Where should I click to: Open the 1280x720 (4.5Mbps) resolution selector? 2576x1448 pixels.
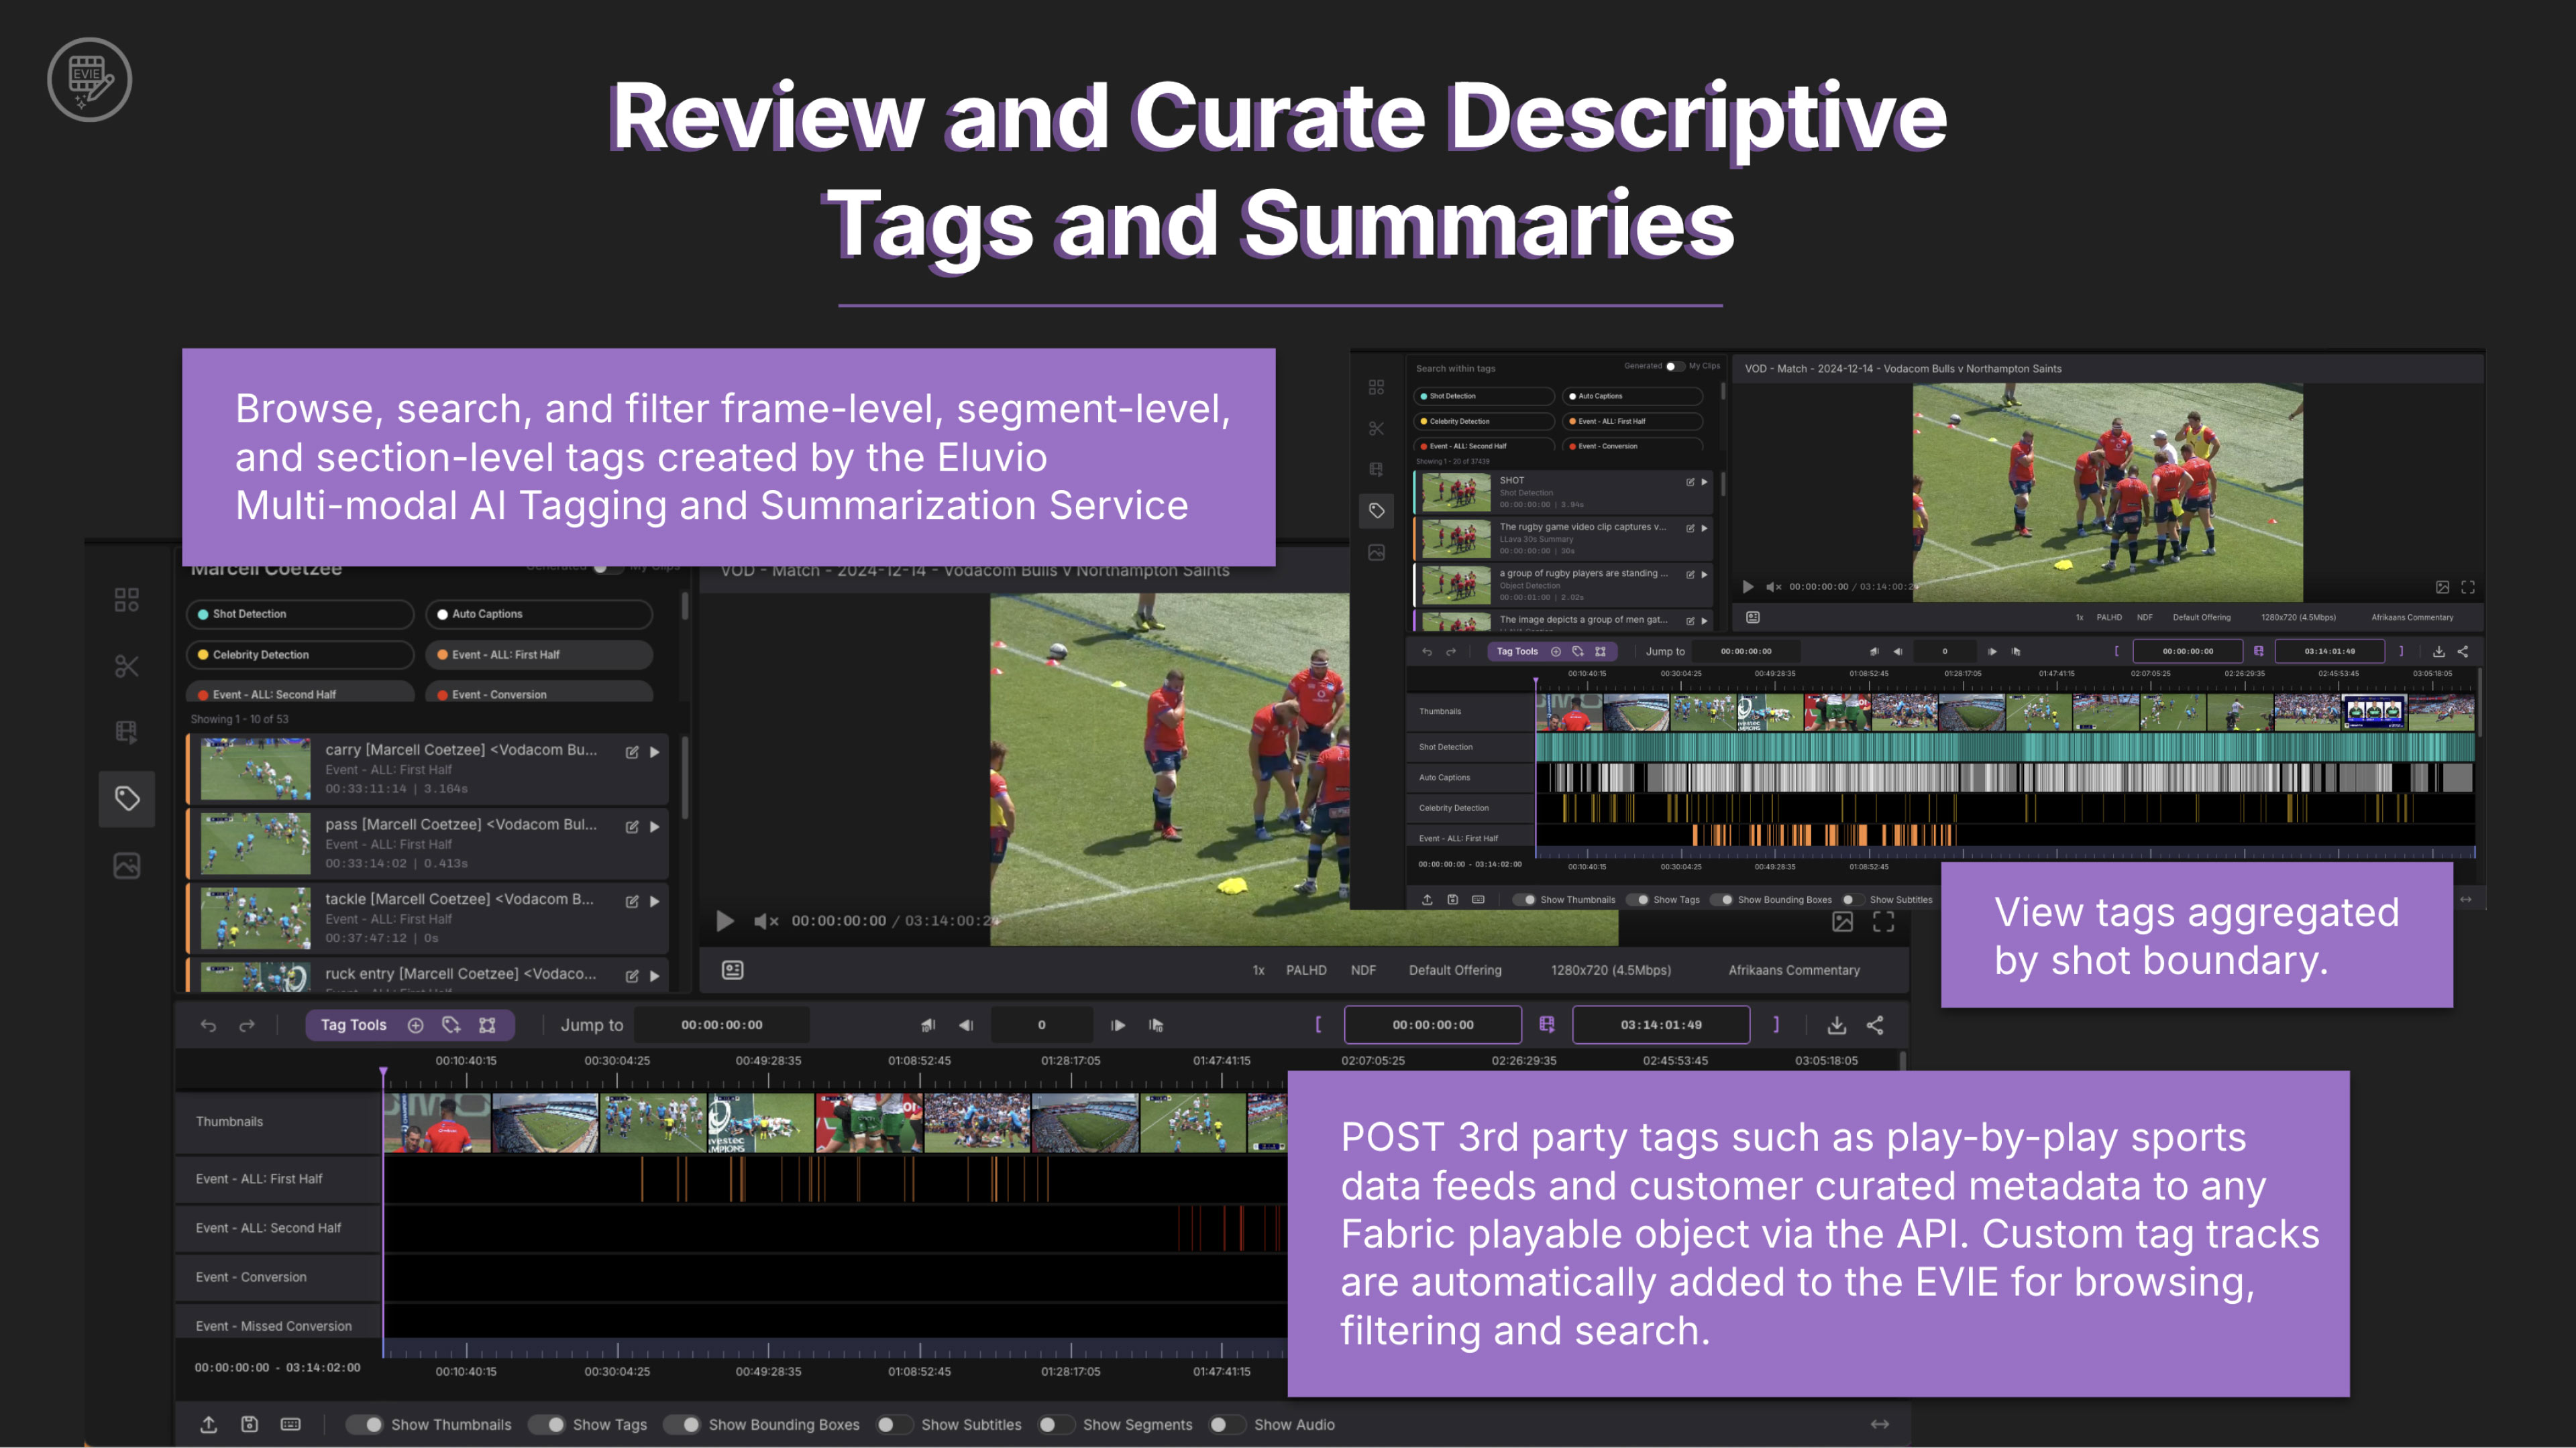[x=1610, y=970]
